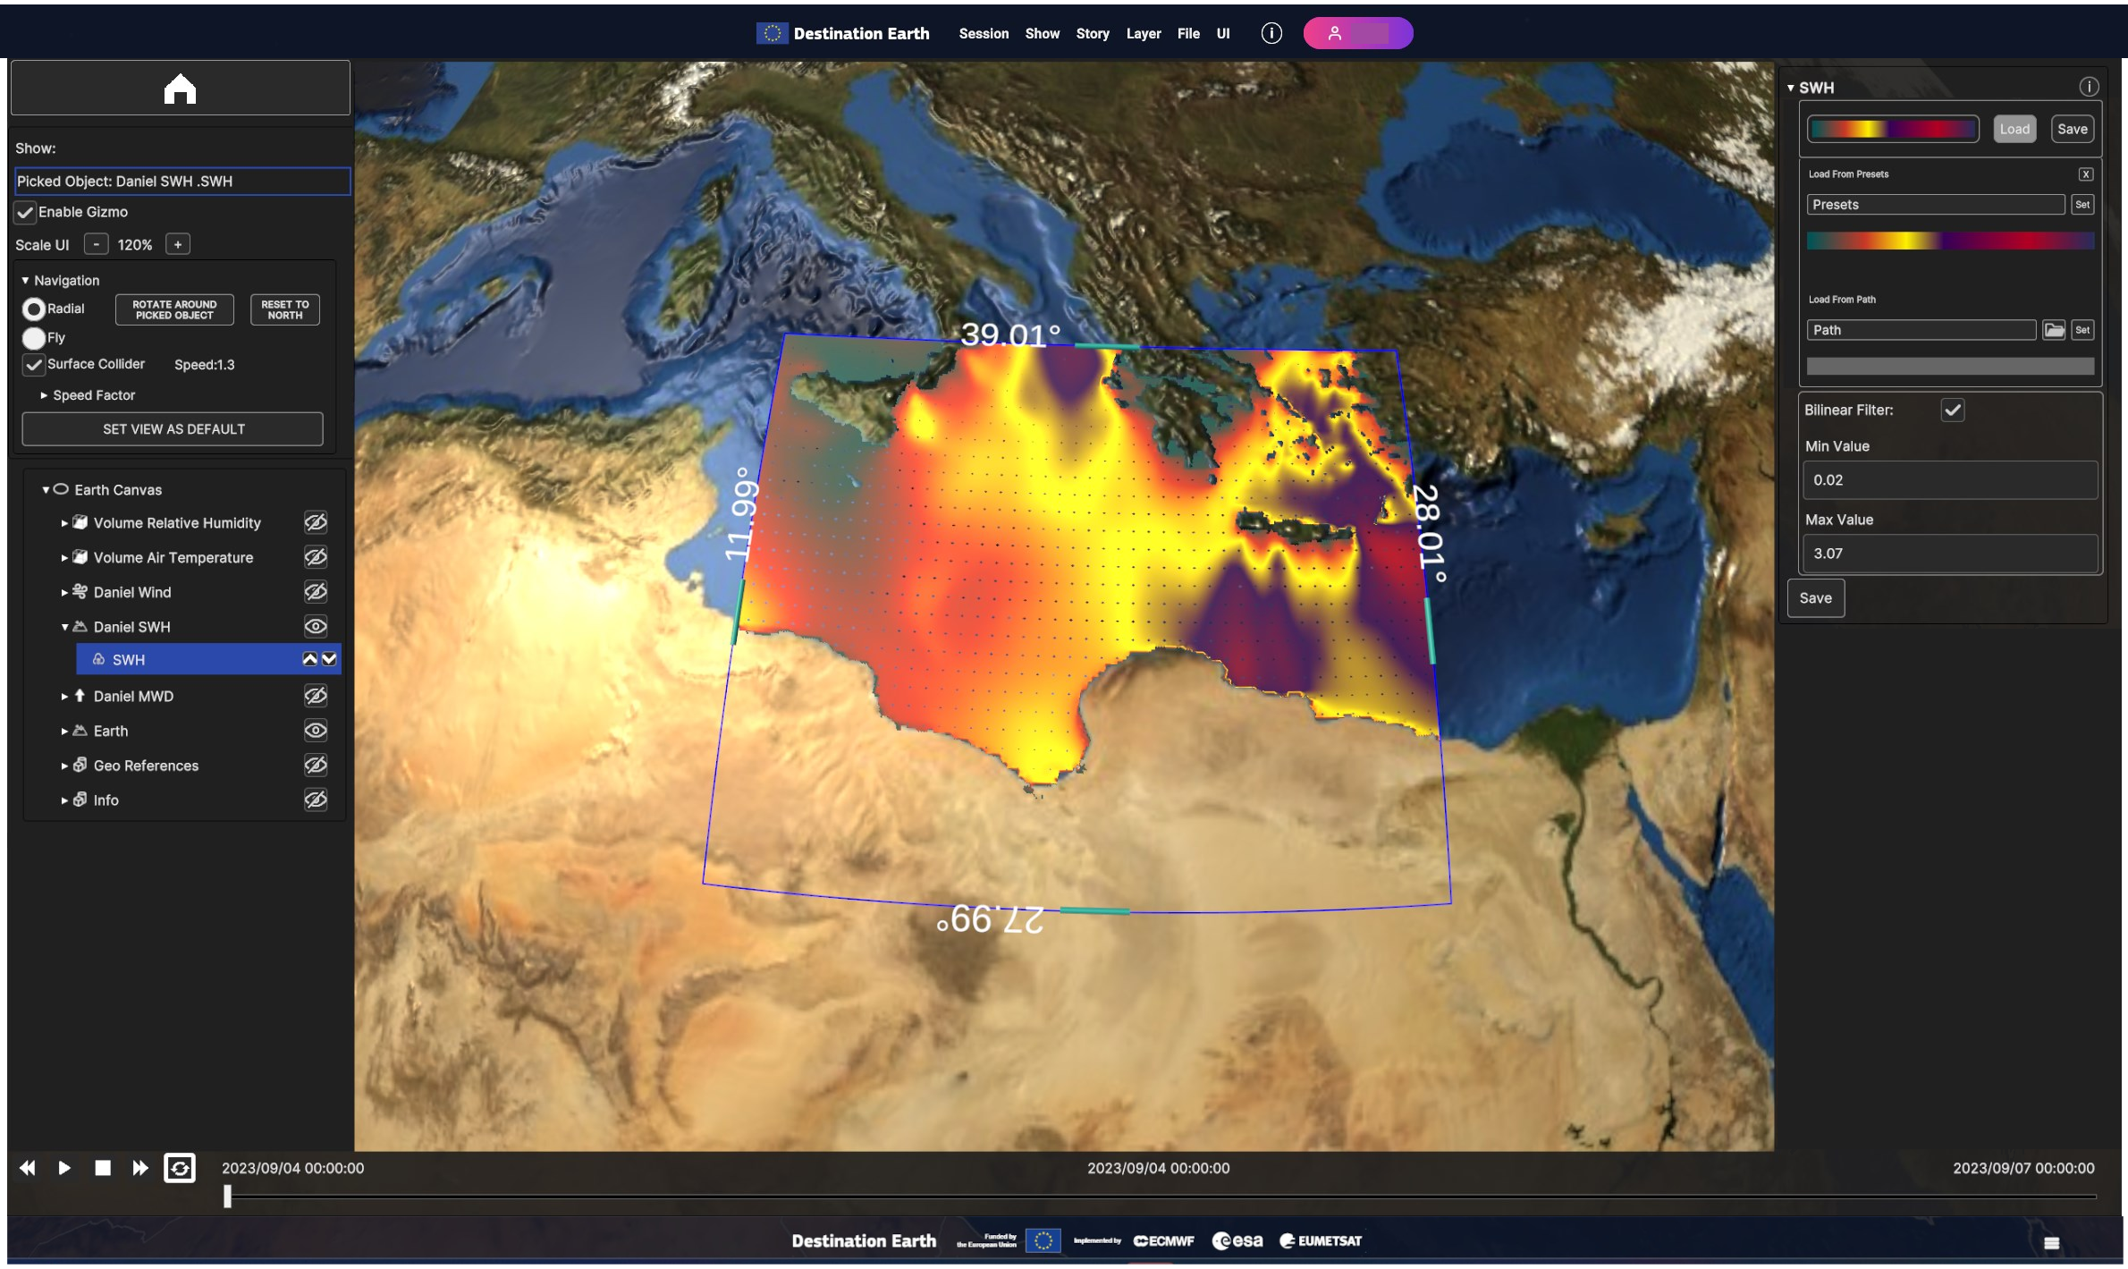This screenshot has width=2128, height=1269.
Task: Open the Story menu
Action: click(1092, 33)
